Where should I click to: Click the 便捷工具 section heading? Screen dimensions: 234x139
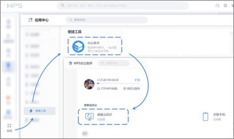pyautogui.click(x=75, y=32)
